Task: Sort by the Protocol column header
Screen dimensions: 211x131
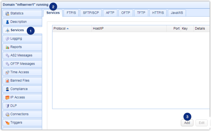Action: (x=72, y=29)
